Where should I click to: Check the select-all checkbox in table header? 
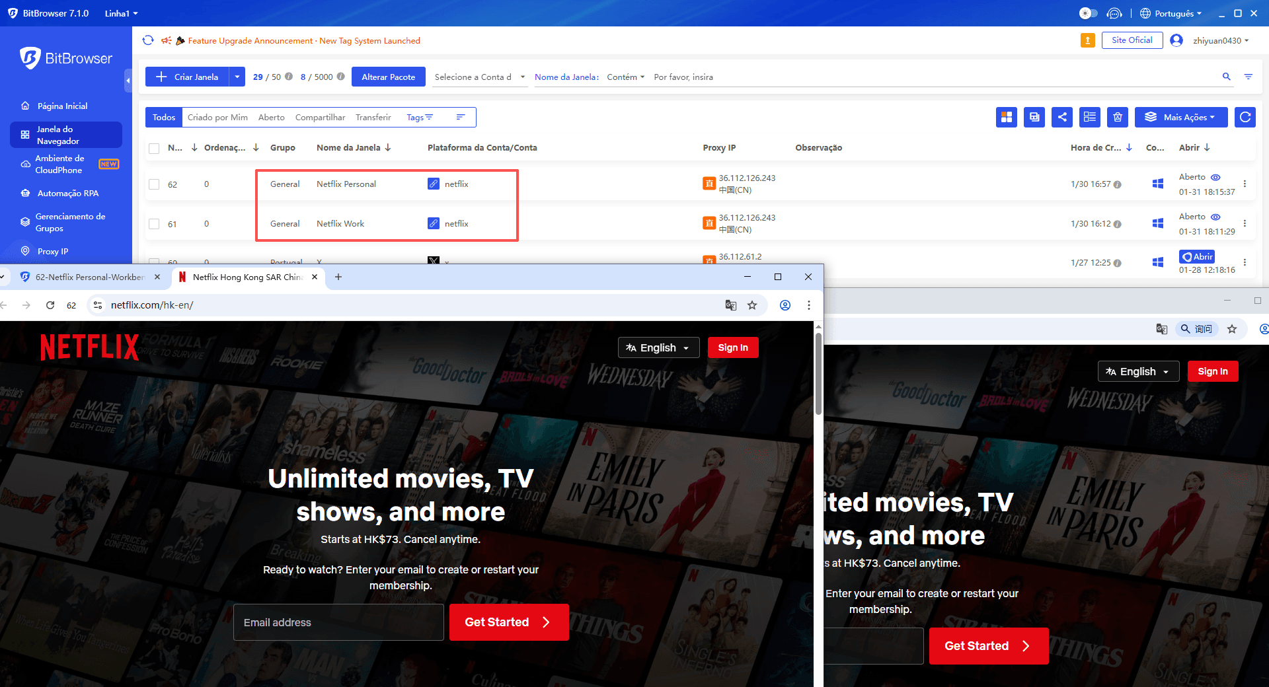pos(154,148)
